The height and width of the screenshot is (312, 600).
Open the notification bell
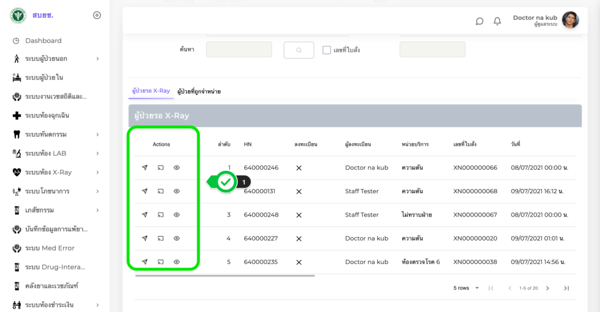point(497,21)
